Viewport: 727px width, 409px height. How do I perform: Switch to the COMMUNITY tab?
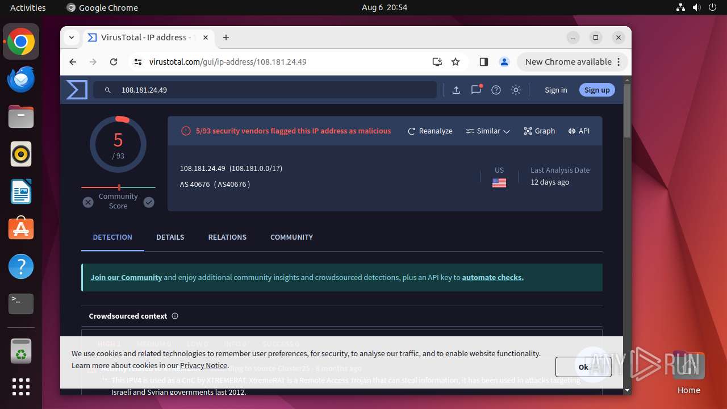click(291, 237)
